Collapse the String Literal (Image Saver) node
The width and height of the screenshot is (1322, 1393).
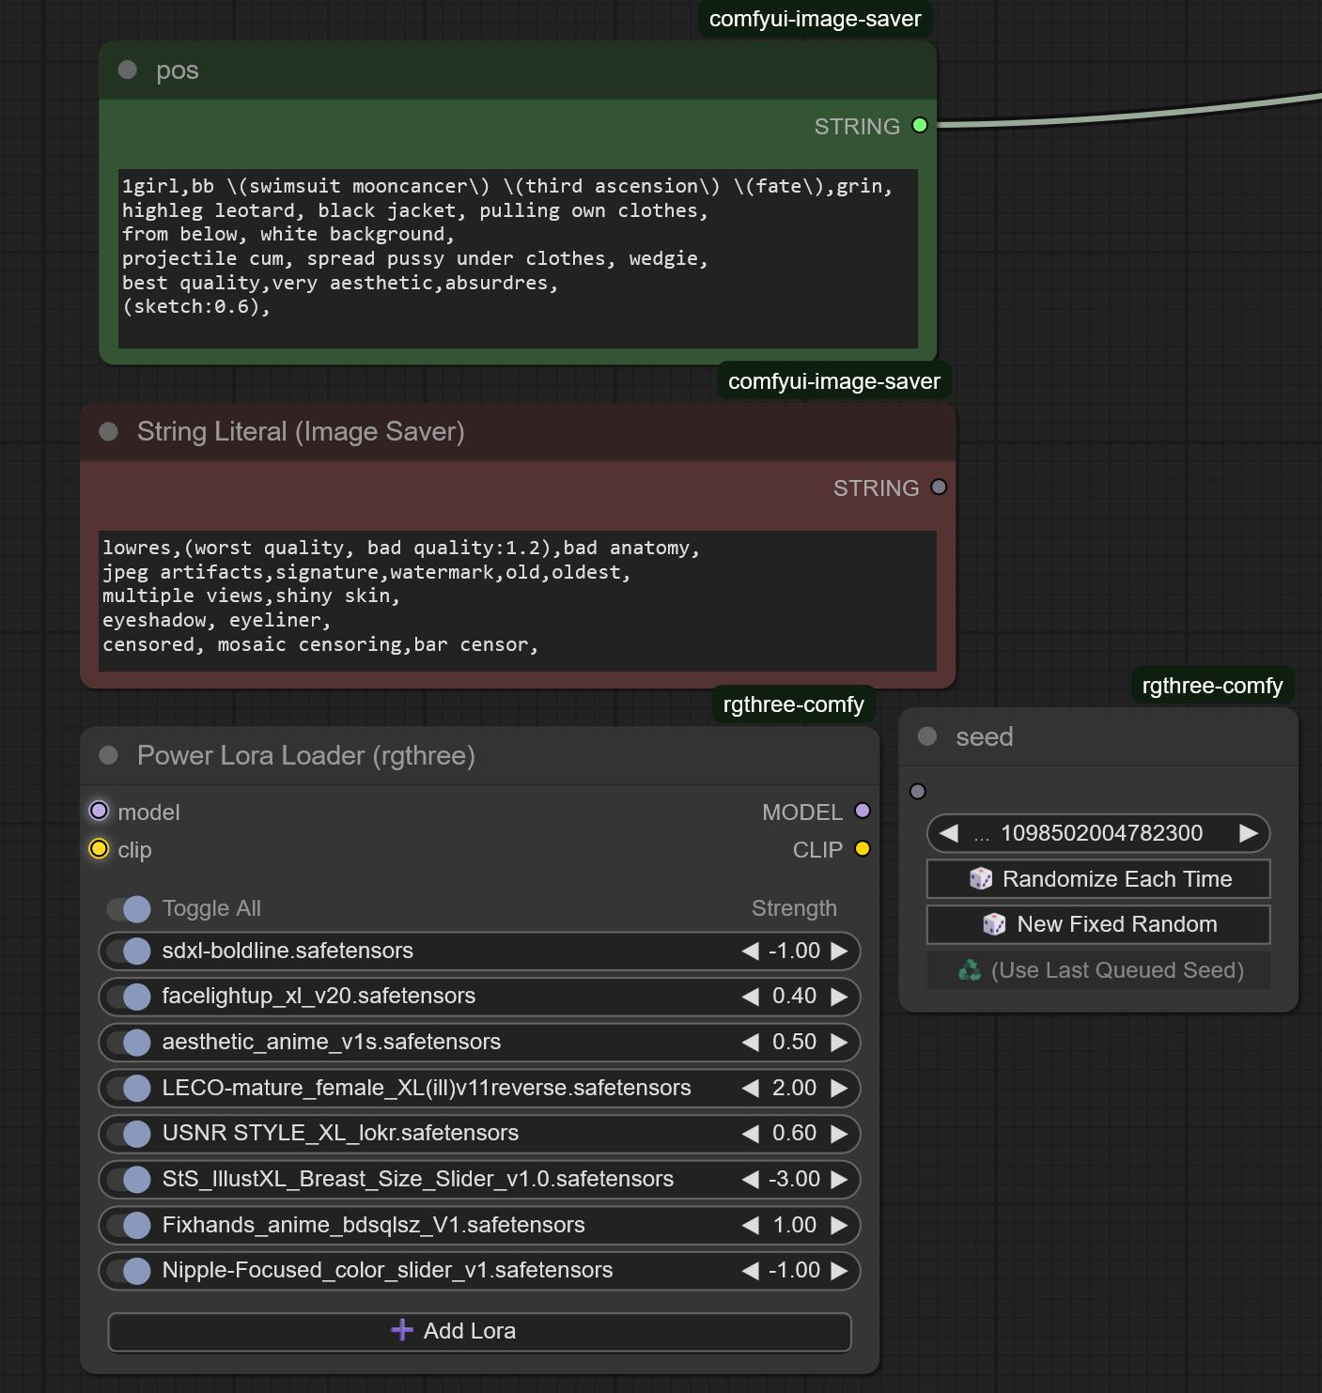[109, 431]
